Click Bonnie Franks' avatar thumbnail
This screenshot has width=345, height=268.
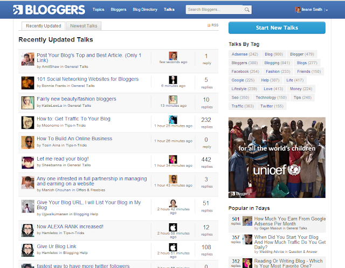coord(27,83)
